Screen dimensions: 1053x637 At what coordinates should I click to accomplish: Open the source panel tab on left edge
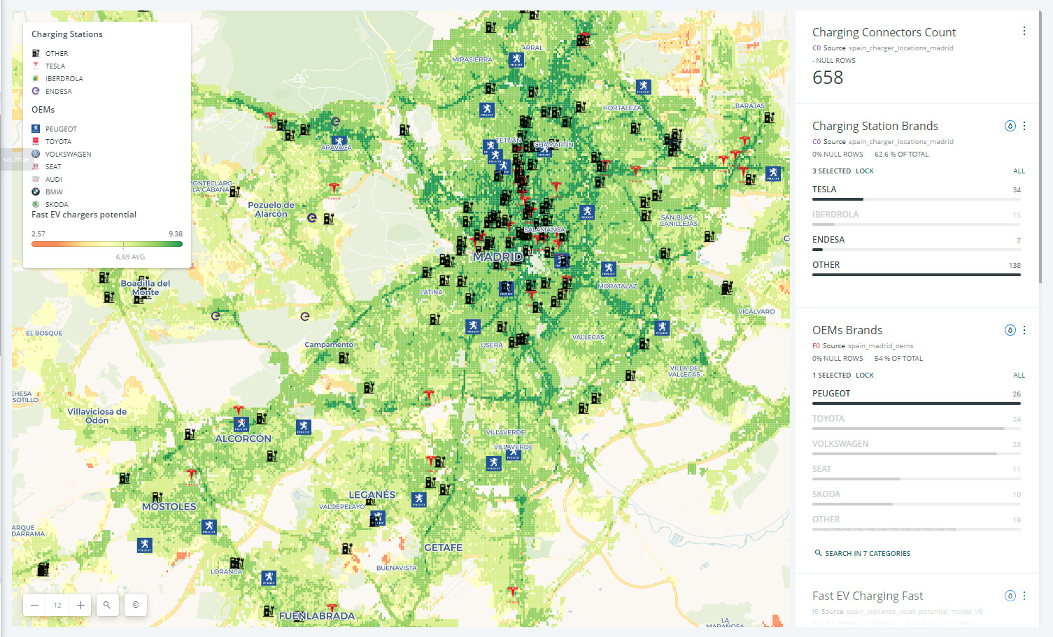click(x=14, y=159)
